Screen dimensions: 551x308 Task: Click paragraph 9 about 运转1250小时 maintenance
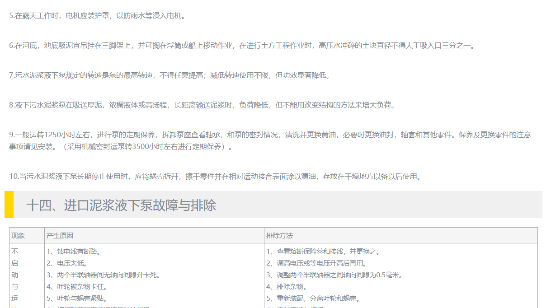pos(270,135)
